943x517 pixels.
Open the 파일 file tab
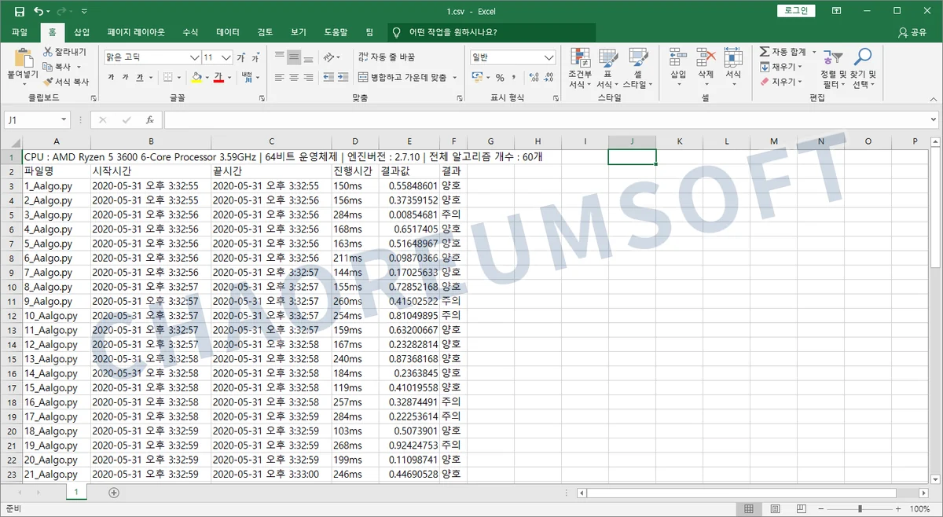(20, 32)
